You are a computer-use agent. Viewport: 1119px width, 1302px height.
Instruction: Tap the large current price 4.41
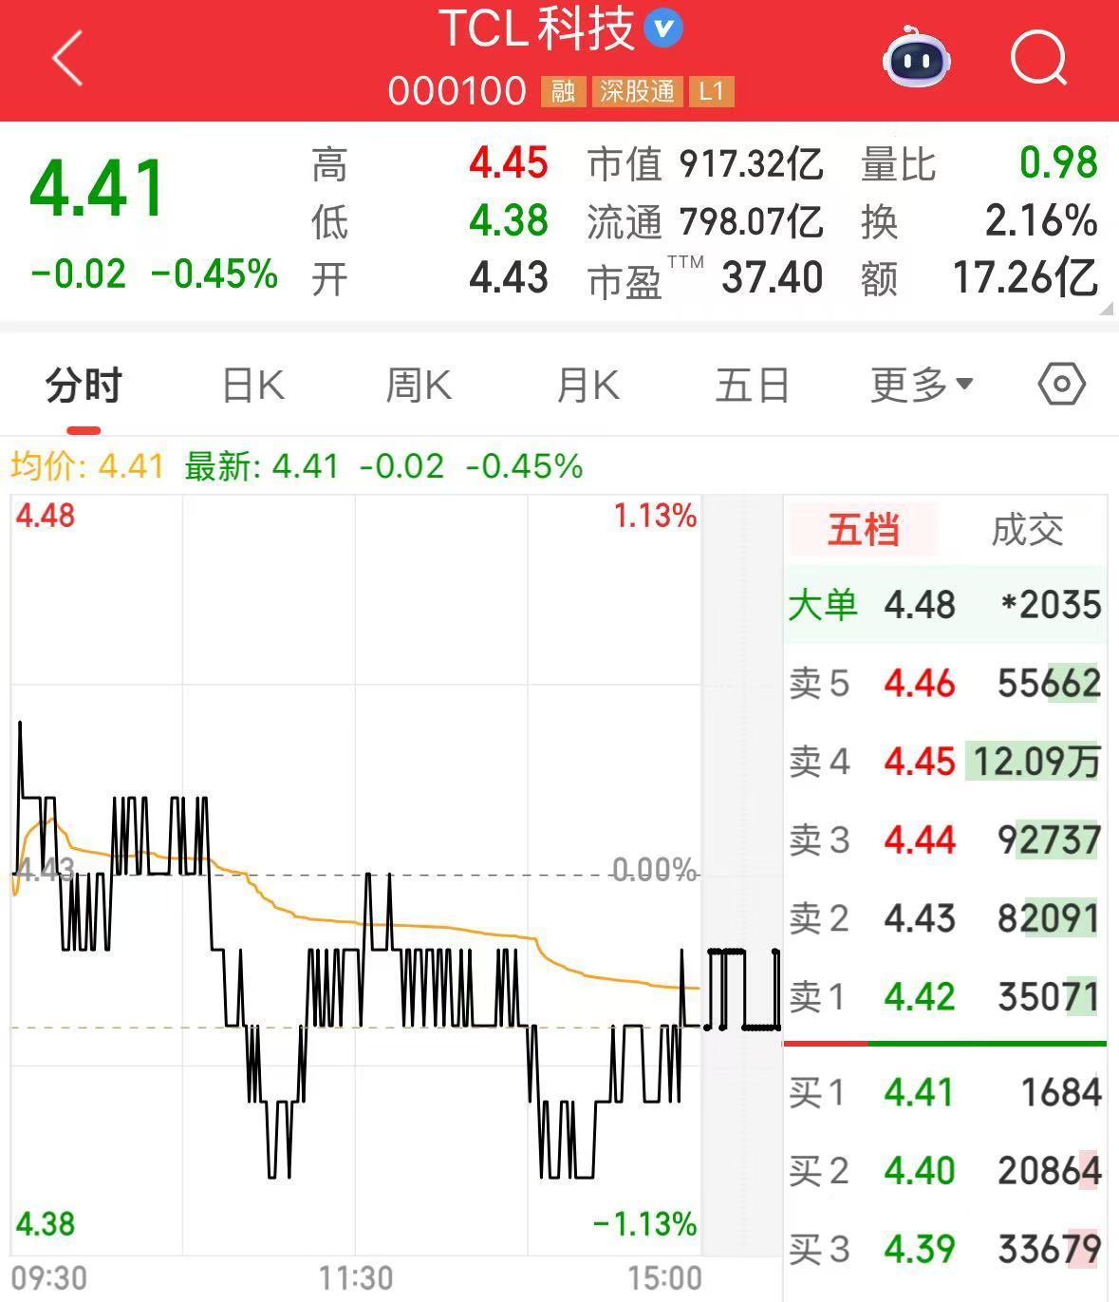click(99, 188)
